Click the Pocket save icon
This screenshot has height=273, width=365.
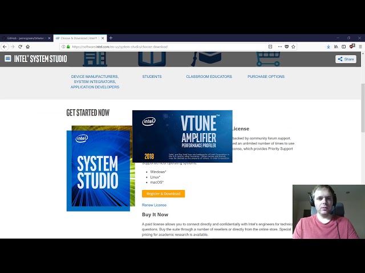[286, 47]
